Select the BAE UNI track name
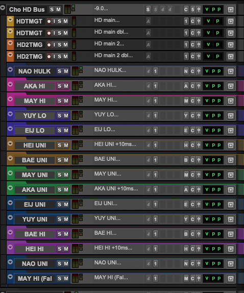Screen dimensions: 244x293 [35, 160]
